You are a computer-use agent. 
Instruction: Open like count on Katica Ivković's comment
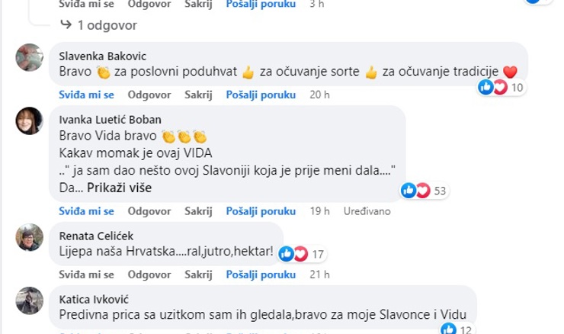457,329
